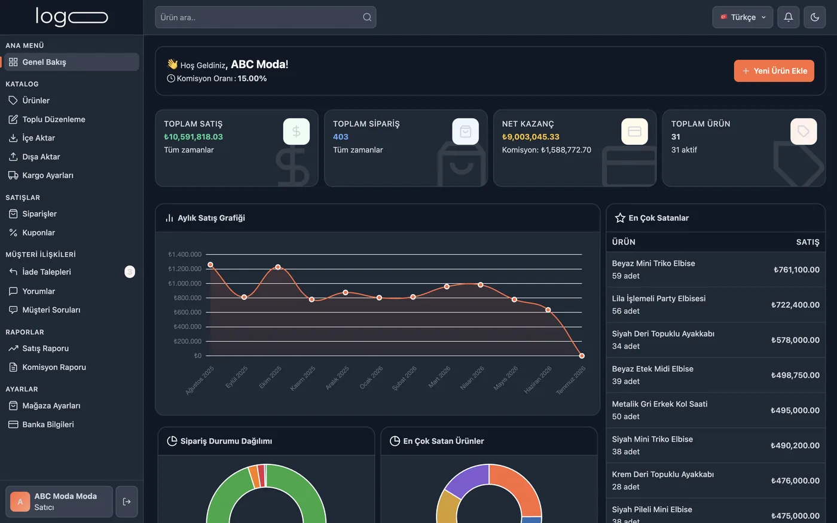The width and height of the screenshot is (837, 523).
Task: Click the card icon on Net Kazanç
Action: tap(635, 131)
